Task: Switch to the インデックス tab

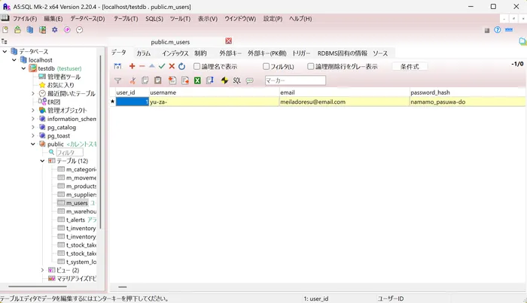Action: tap(175, 53)
